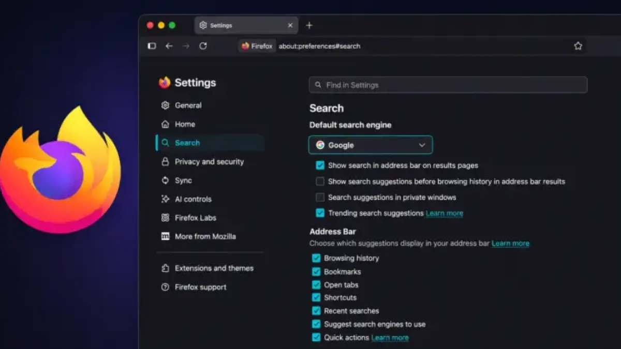Open Learn more link for address bar suggestions
The width and height of the screenshot is (621, 349).
(x=510, y=243)
